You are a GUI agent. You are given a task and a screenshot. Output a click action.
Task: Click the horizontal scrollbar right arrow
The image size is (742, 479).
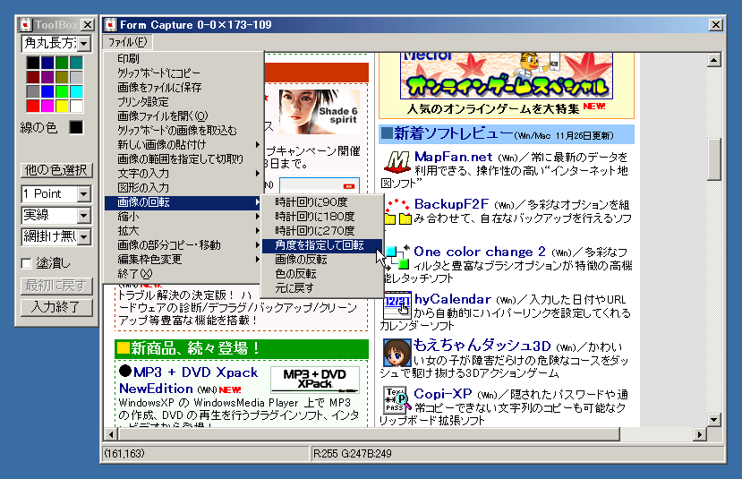click(x=699, y=434)
